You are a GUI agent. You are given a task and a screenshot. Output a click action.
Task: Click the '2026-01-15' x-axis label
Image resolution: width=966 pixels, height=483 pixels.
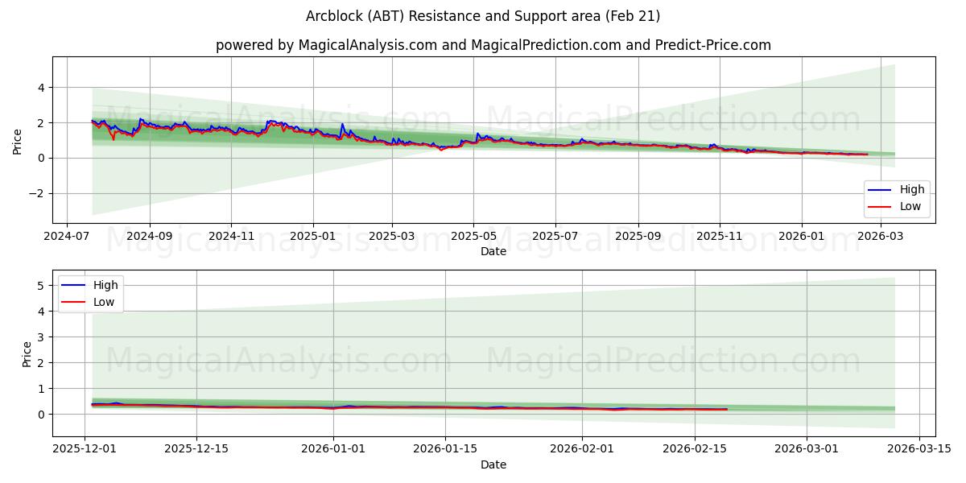[445, 450]
